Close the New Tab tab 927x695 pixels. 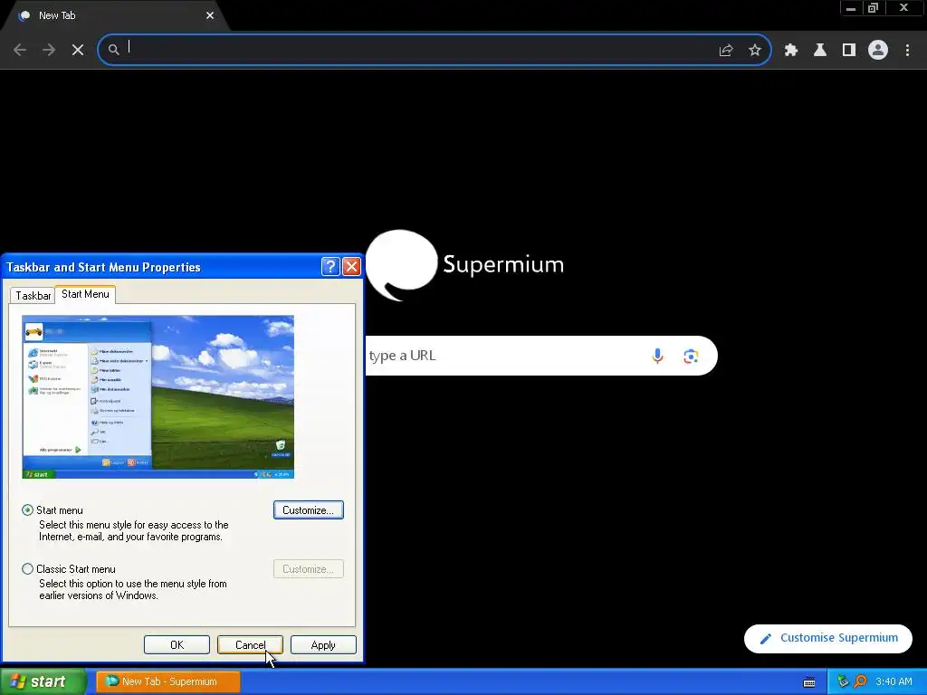click(210, 15)
